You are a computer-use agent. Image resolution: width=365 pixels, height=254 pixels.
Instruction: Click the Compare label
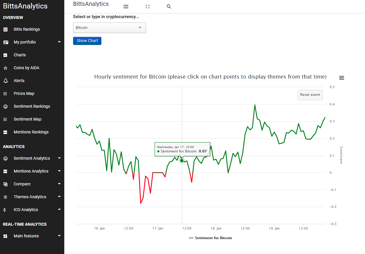tap(22, 184)
